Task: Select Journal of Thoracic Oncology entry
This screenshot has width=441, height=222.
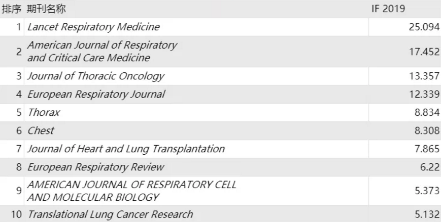Action: click(95, 76)
